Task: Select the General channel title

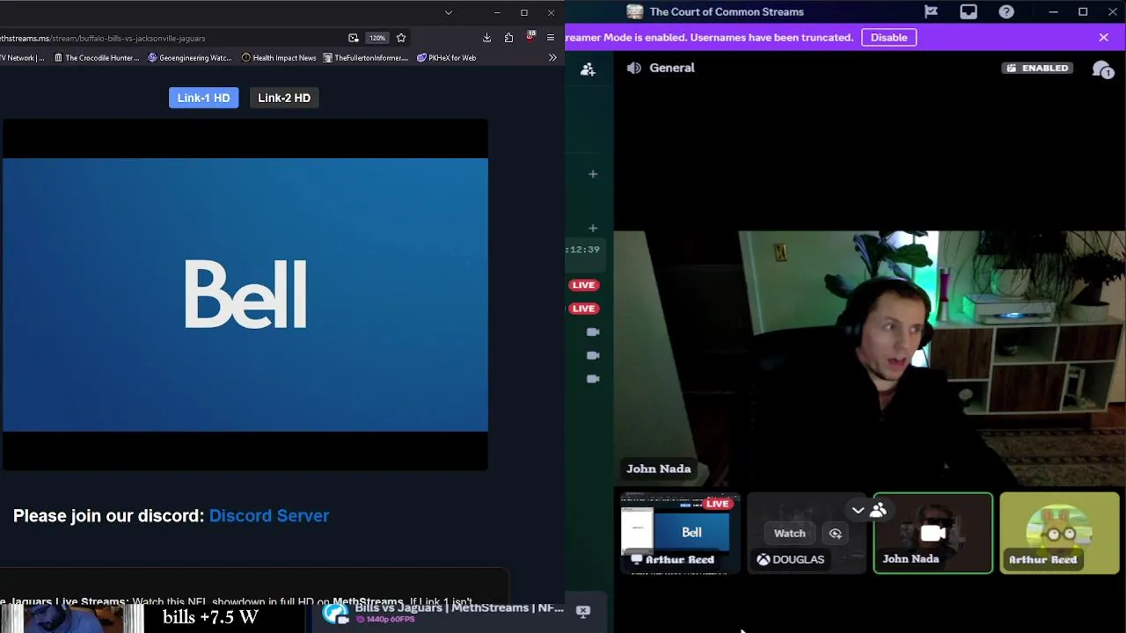Action: coord(672,68)
